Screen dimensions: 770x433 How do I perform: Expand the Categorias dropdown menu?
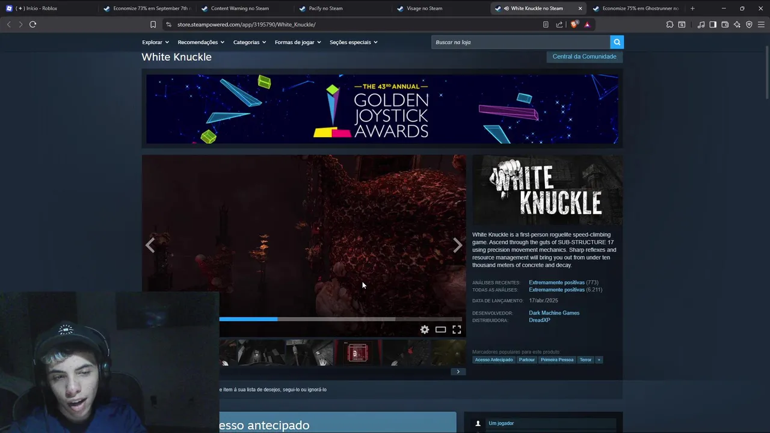click(x=249, y=42)
